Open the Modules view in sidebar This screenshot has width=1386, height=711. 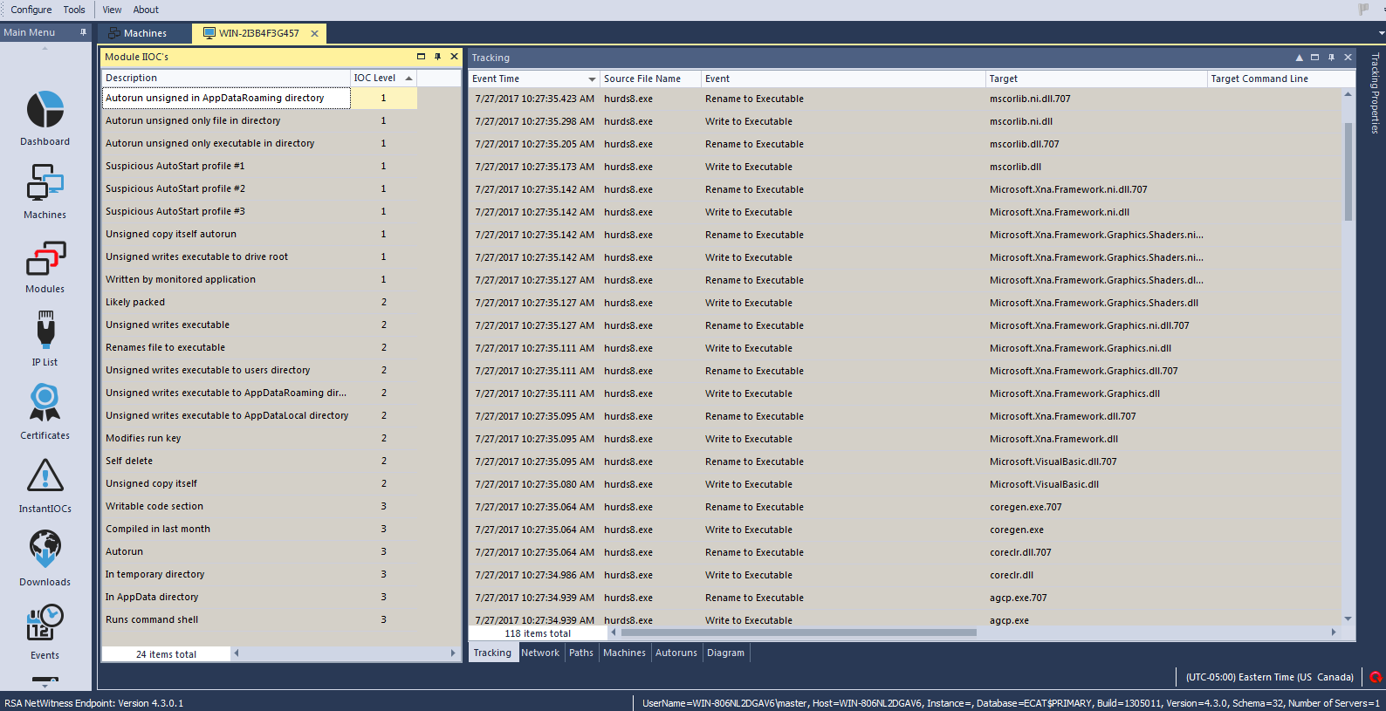45,266
